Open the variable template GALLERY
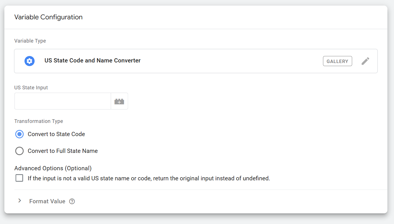 tap(337, 61)
